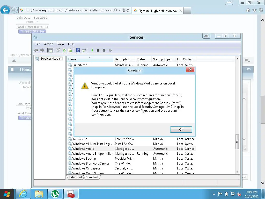Viewport: 265px width, 199px height.
Task: Open the Properties toolbar icon
Action: (x=58, y=51)
